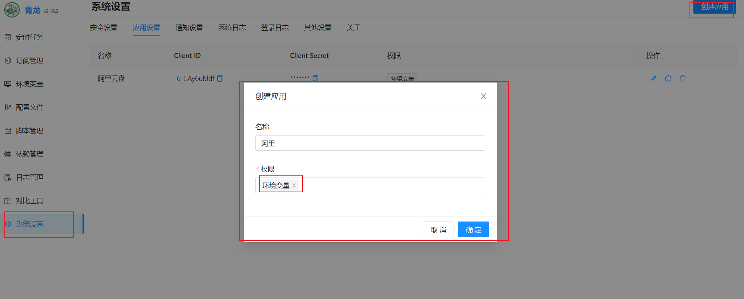Click the 订阅管理 sidebar icon
Screen dimensions: 744x299
pos(8,61)
